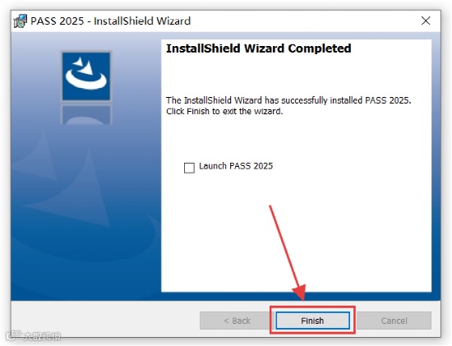The width and height of the screenshot is (452, 346).
Task: Click the red arrow shaft pointing toward Finish
Action: click(283, 243)
